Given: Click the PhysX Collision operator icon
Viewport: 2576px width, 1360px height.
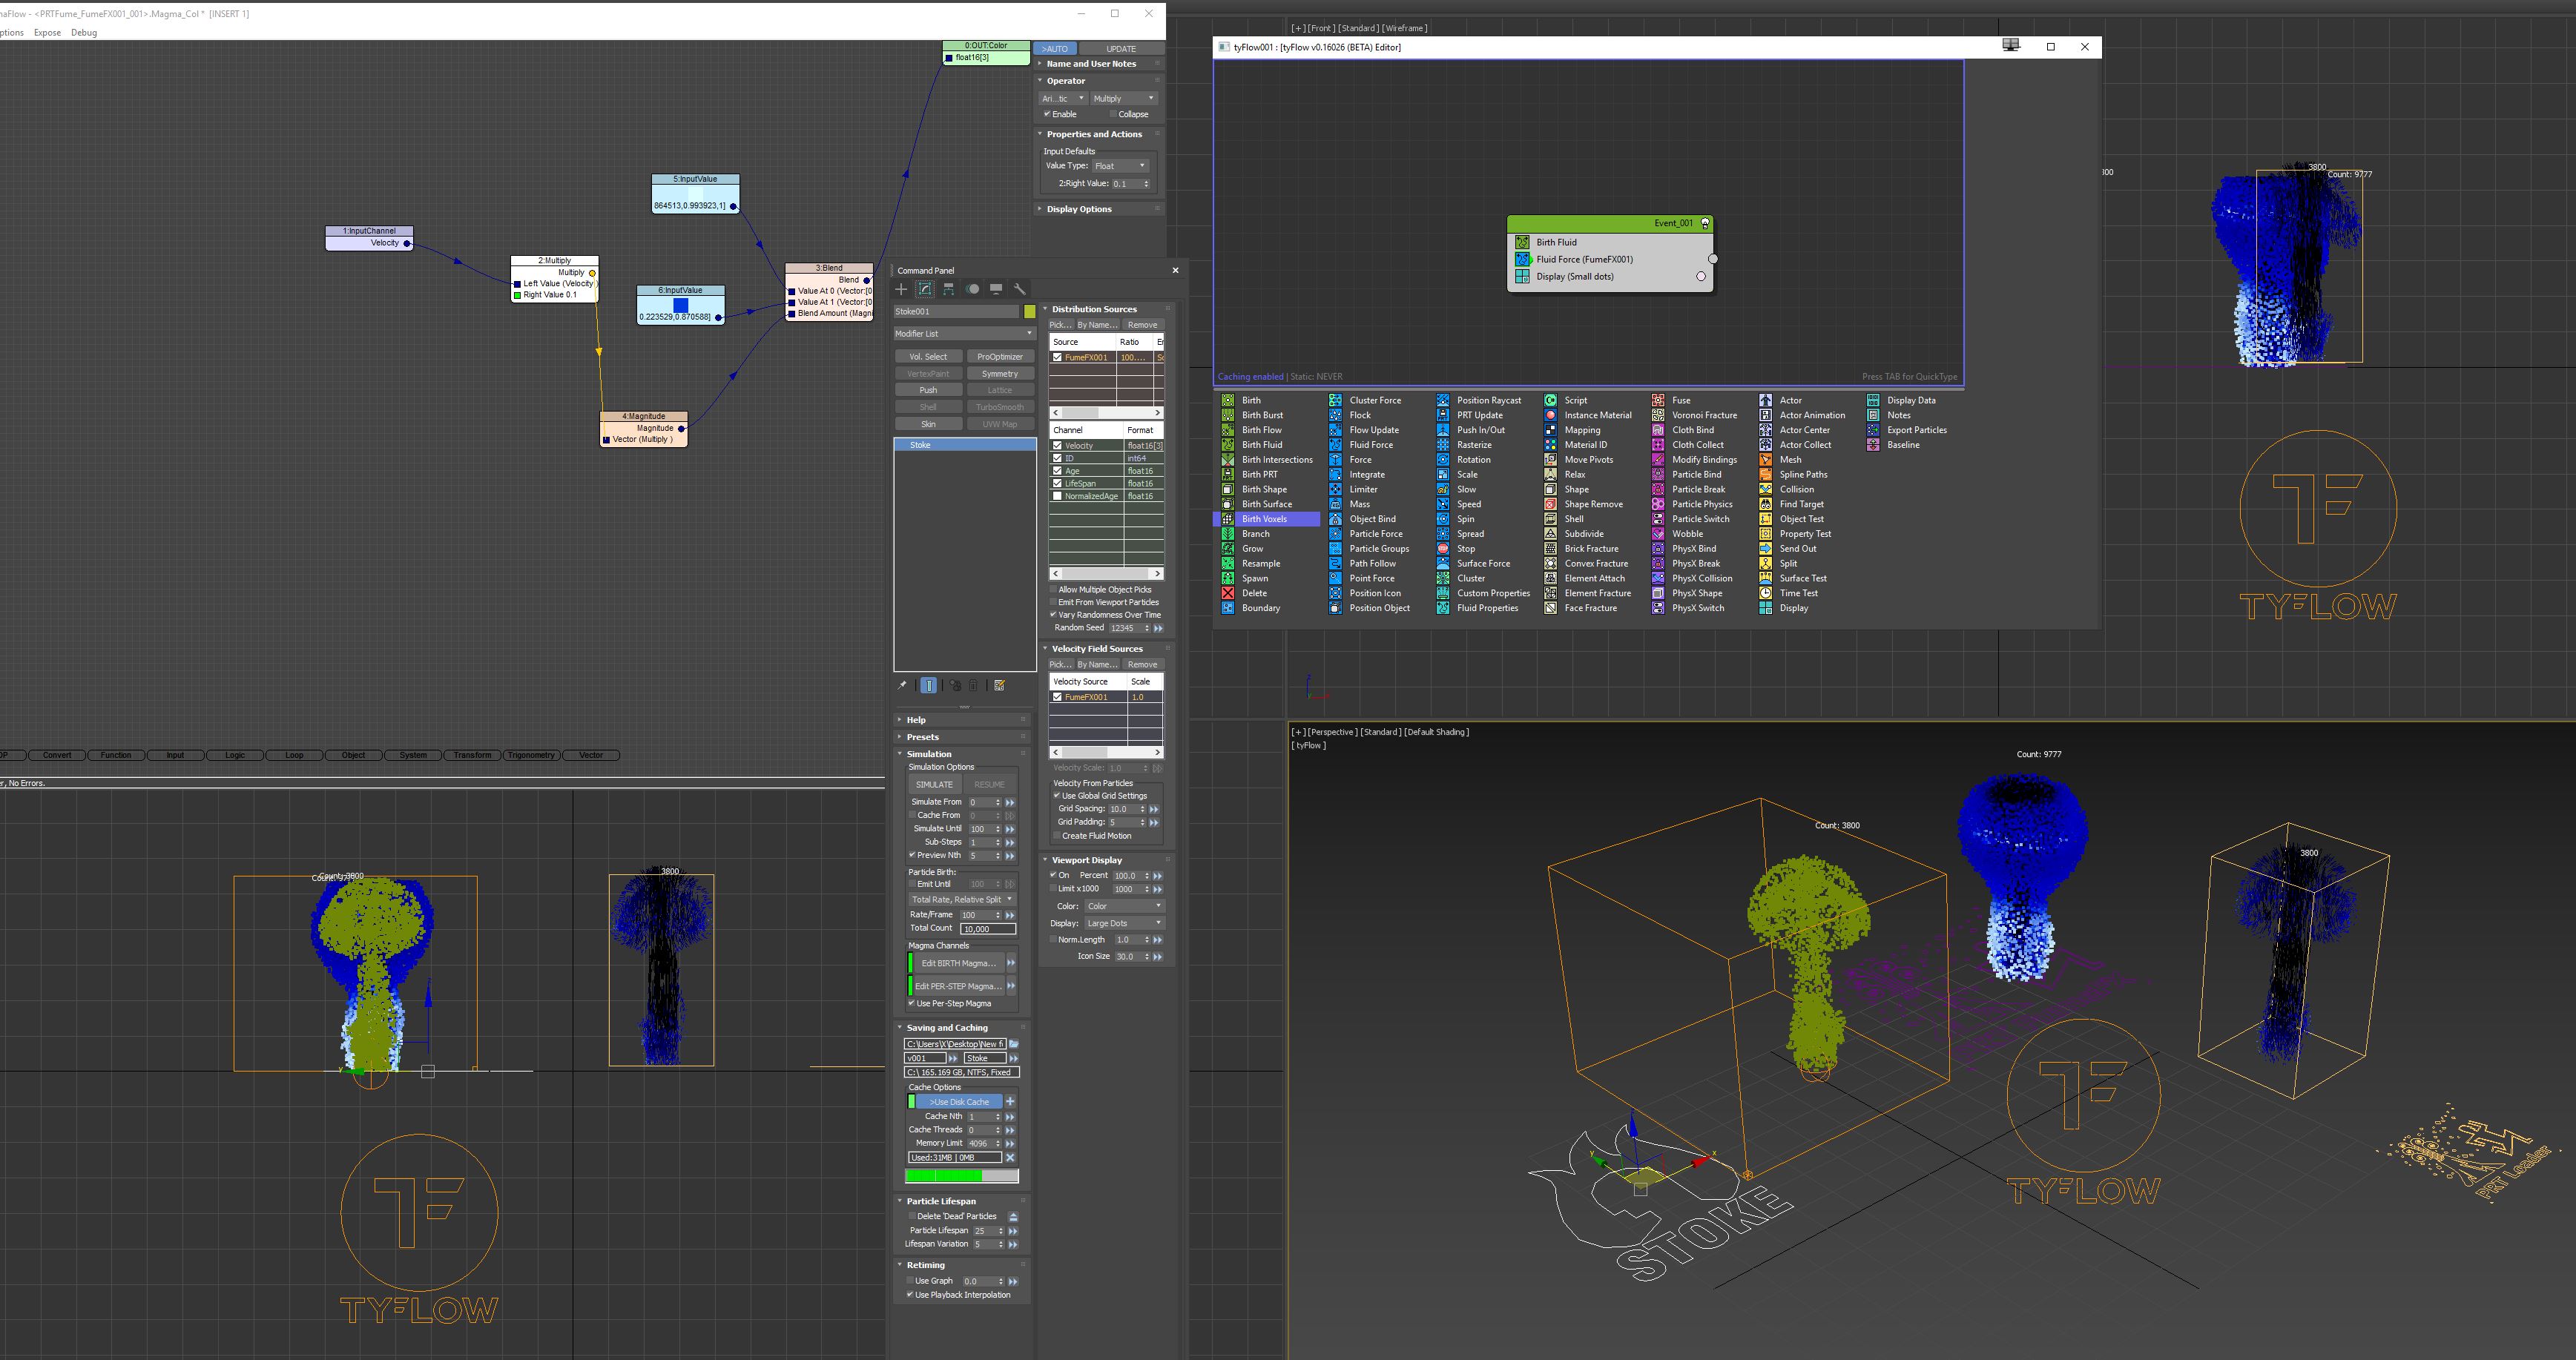Looking at the screenshot, I should (x=1658, y=578).
